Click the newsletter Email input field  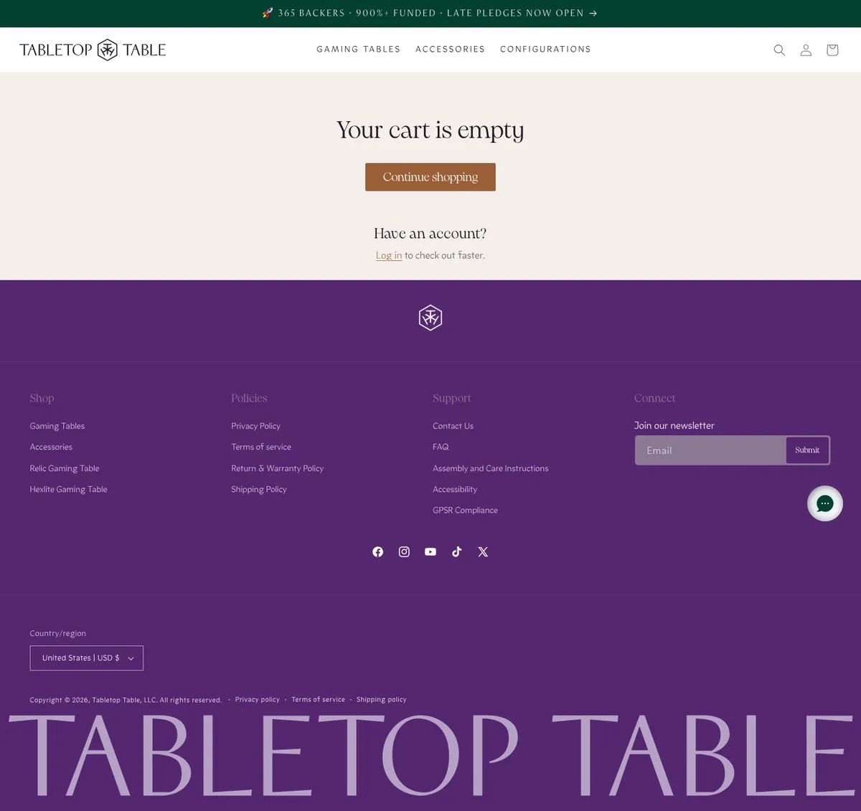[x=710, y=450]
